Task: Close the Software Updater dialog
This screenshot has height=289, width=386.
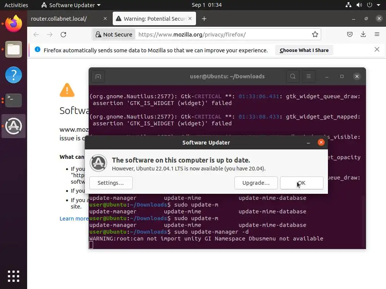Action: 321,142
